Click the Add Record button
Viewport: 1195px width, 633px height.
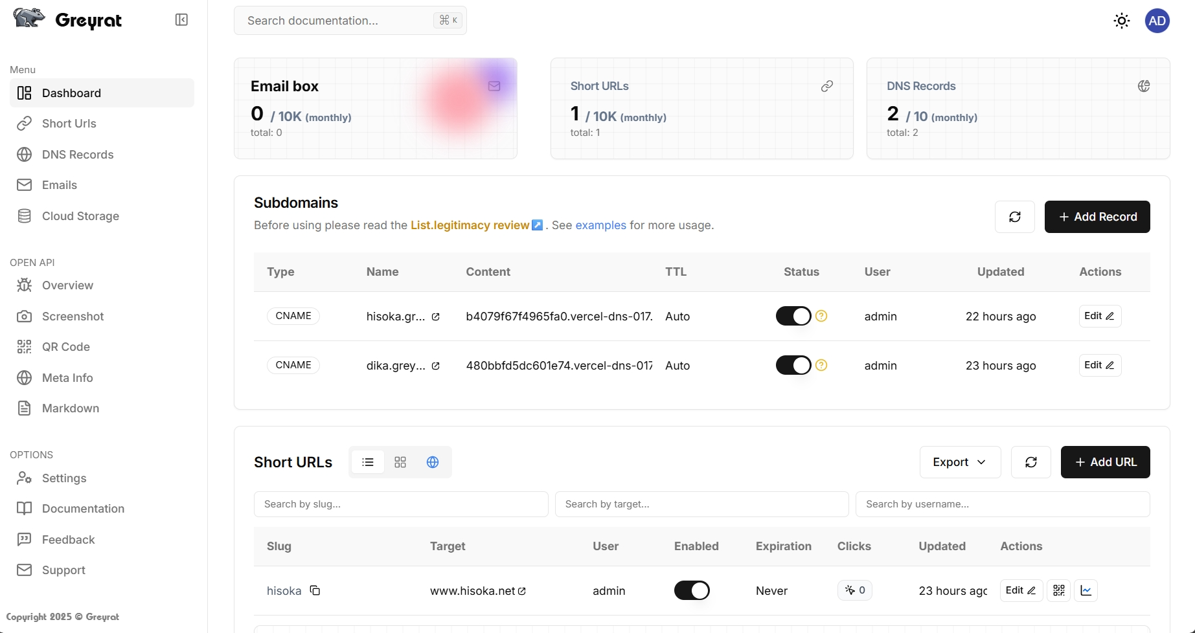pyautogui.click(x=1097, y=217)
